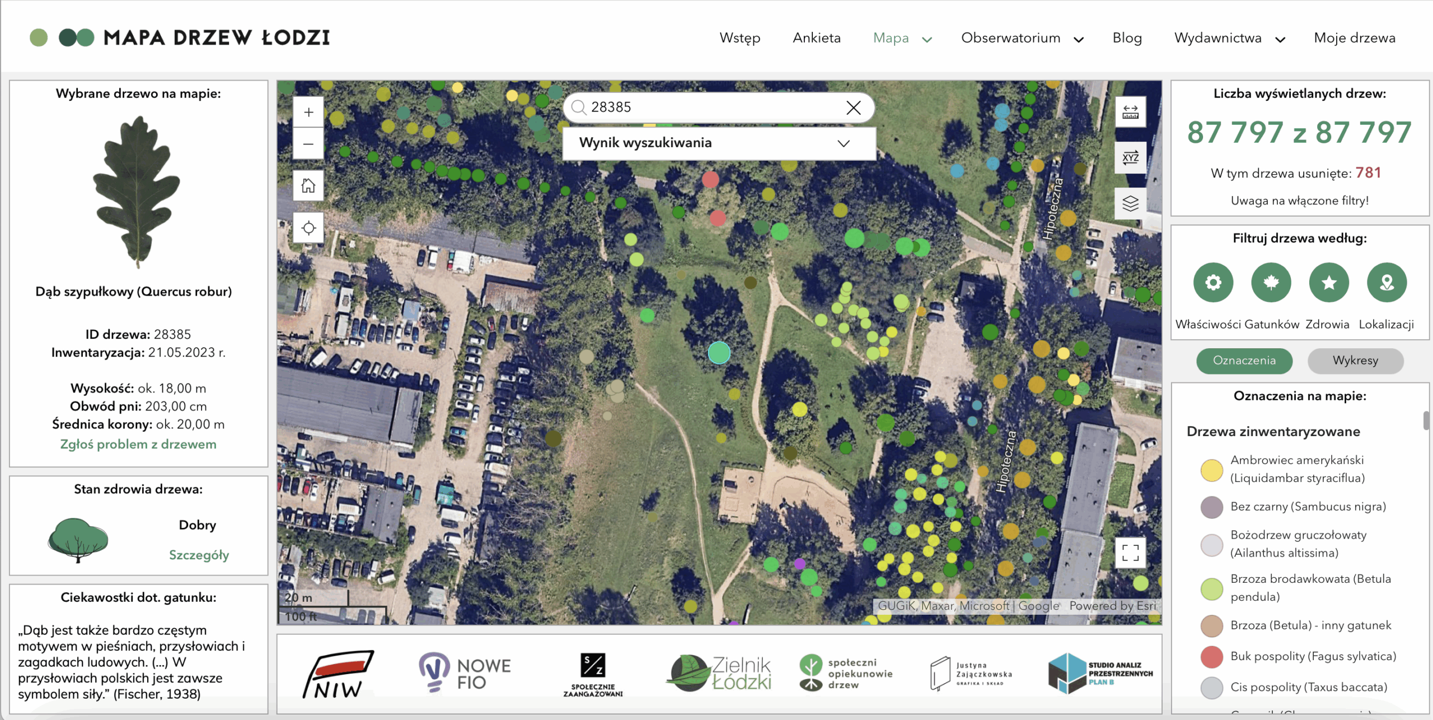Viewport: 1433px width, 720px height.
Task: Click the locate my position icon
Action: point(308,228)
